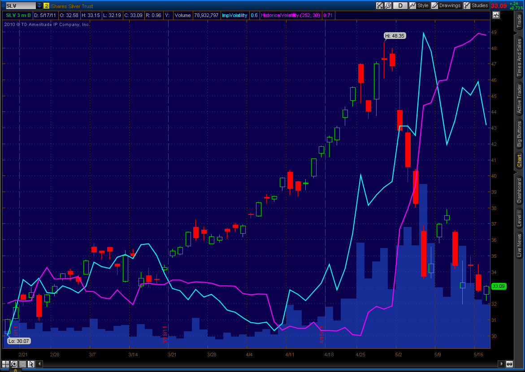
Task: Click the H: 33.15 high value
Action: pos(91,15)
